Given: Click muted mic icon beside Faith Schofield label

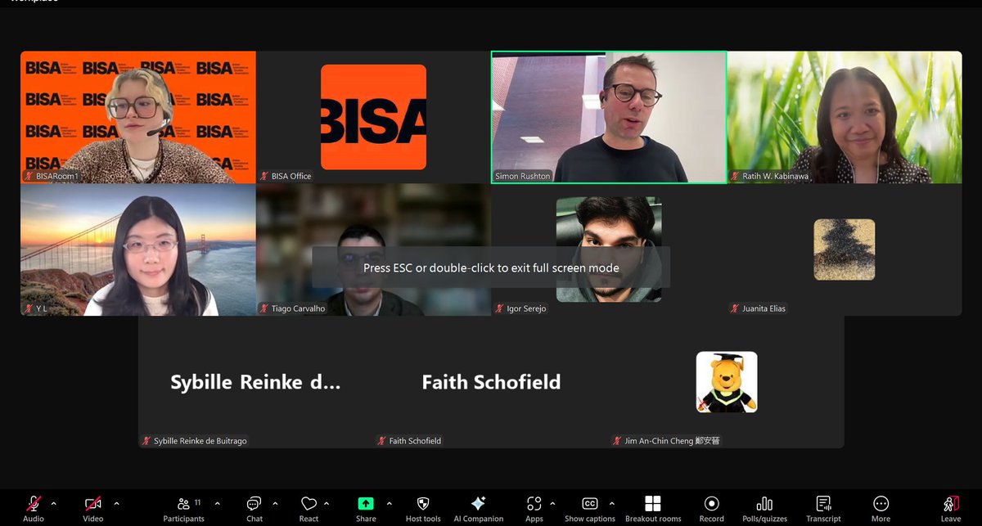Looking at the screenshot, I should pyautogui.click(x=382, y=441).
